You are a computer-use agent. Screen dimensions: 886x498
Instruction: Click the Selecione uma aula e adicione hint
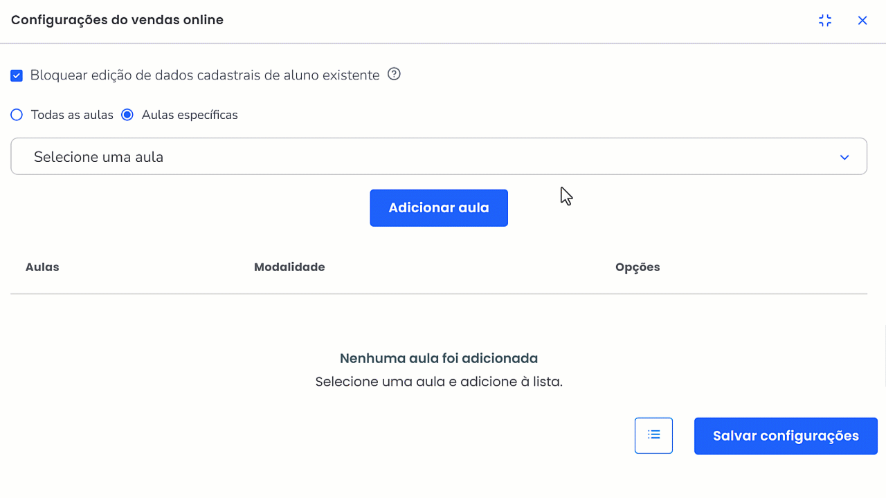(x=439, y=382)
